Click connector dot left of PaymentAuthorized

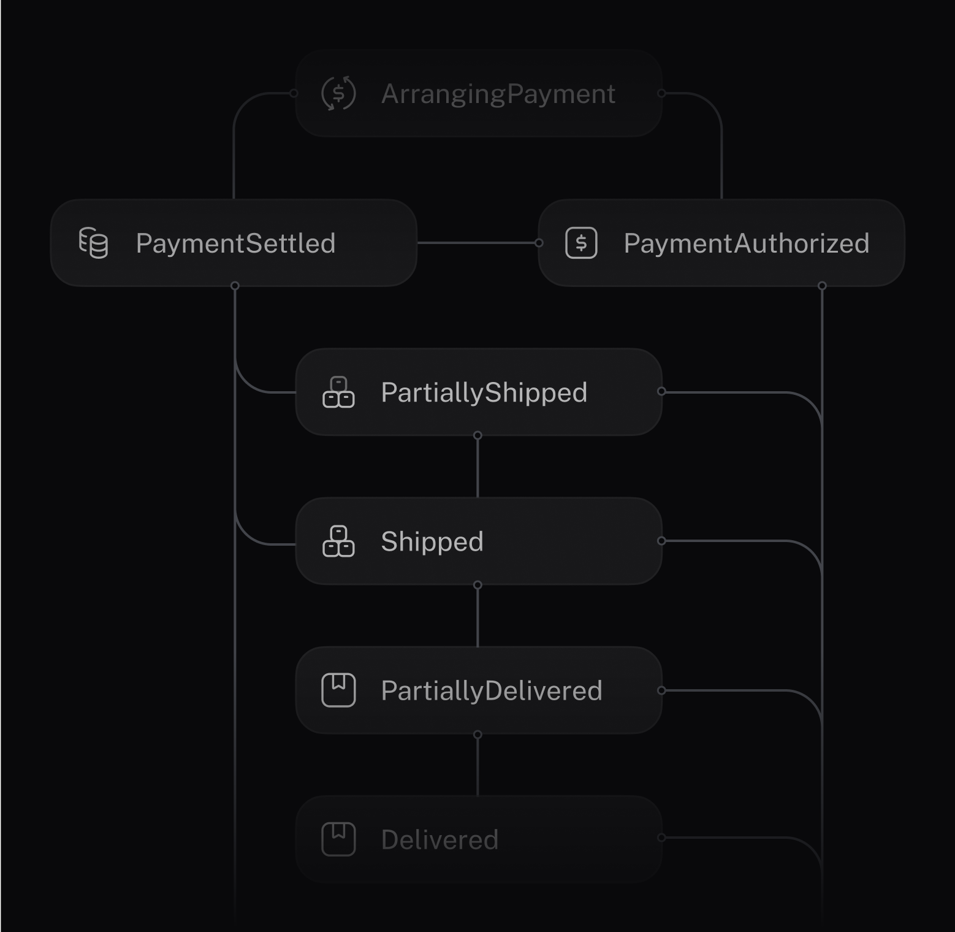point(539,243)
